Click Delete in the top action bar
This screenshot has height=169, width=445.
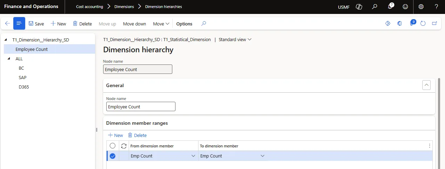(x=82, y=24)
